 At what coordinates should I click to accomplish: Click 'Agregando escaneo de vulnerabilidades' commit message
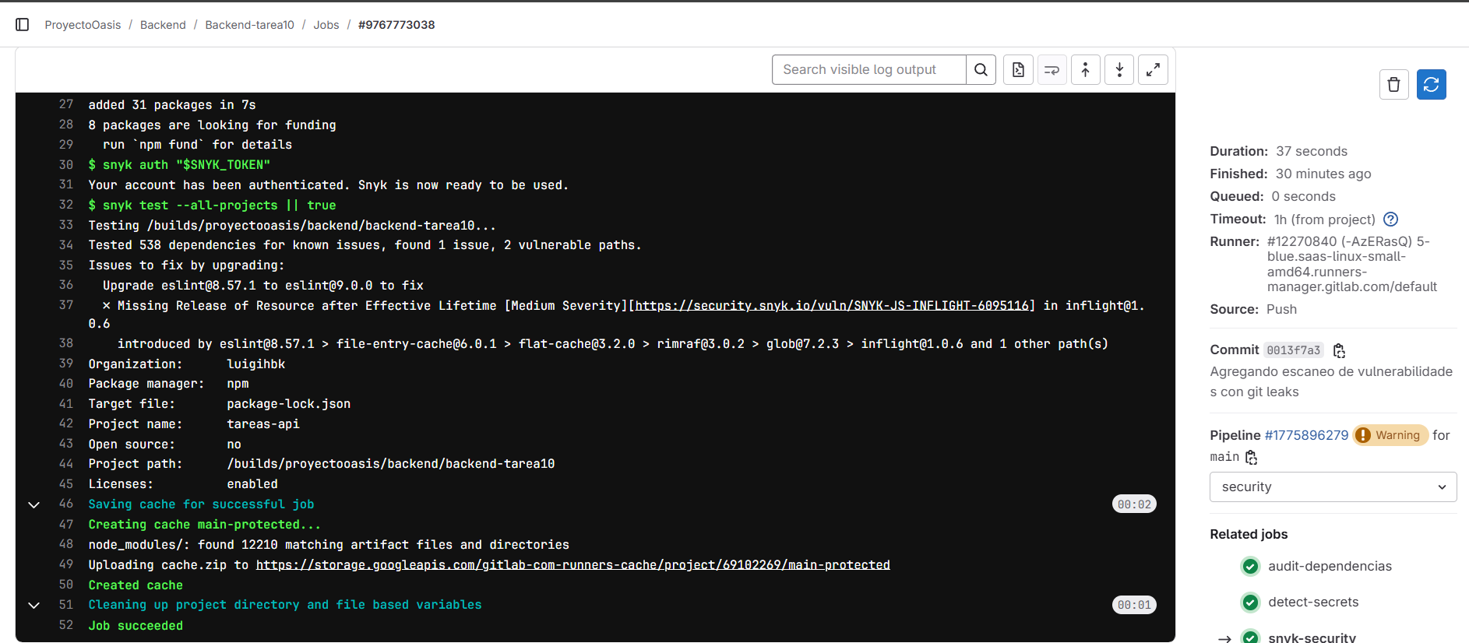(1331, 381)
